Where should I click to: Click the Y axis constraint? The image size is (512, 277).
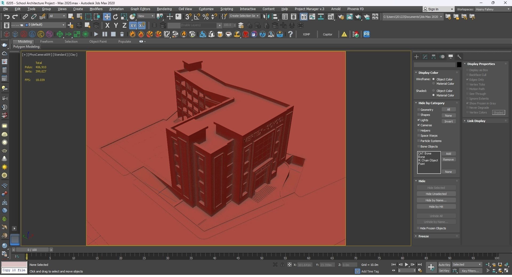pos(116,25)
